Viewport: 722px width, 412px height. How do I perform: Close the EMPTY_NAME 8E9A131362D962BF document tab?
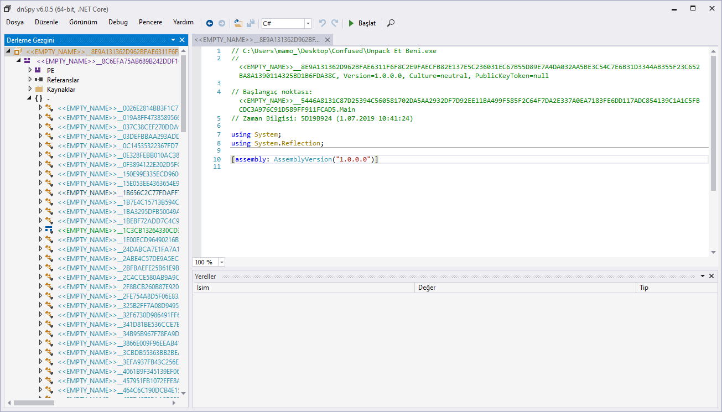click(328, 40)
